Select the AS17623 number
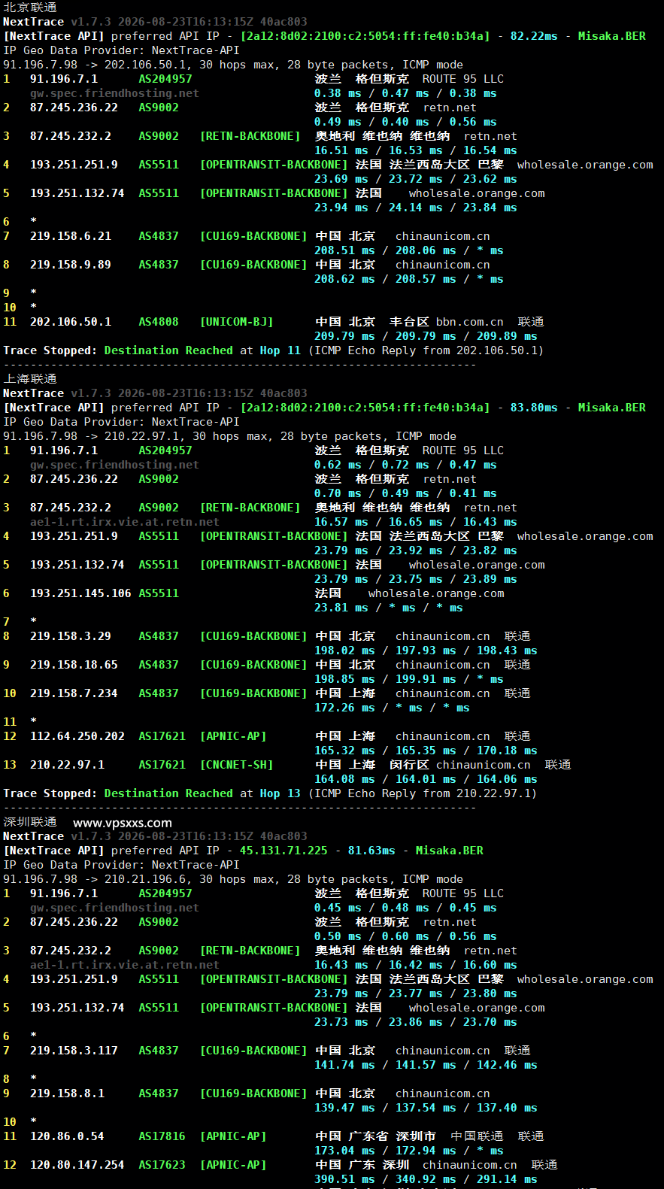Screen dimensions: 664x1189 tap(162, 1165)
